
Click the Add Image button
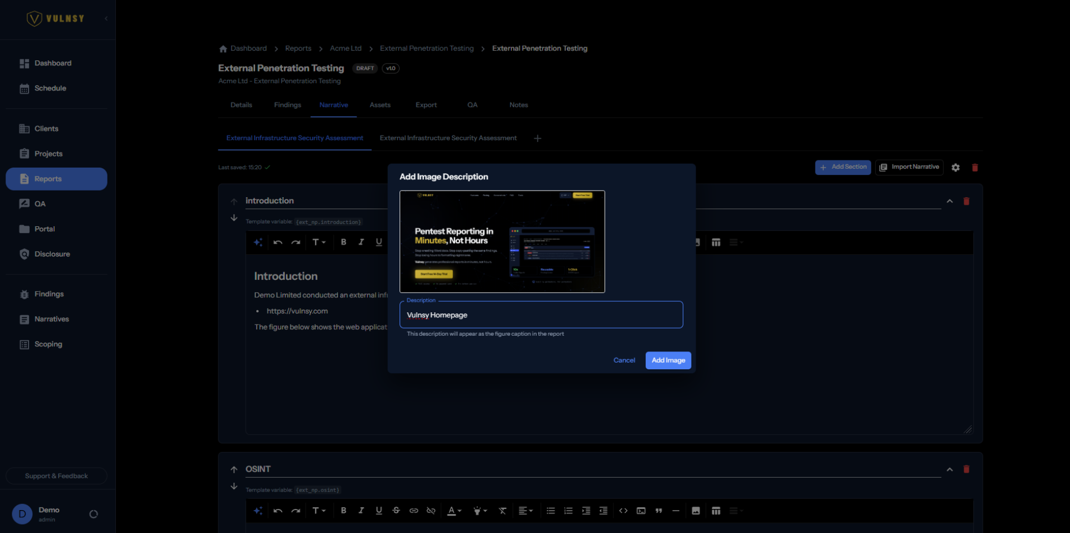point(668,360)
